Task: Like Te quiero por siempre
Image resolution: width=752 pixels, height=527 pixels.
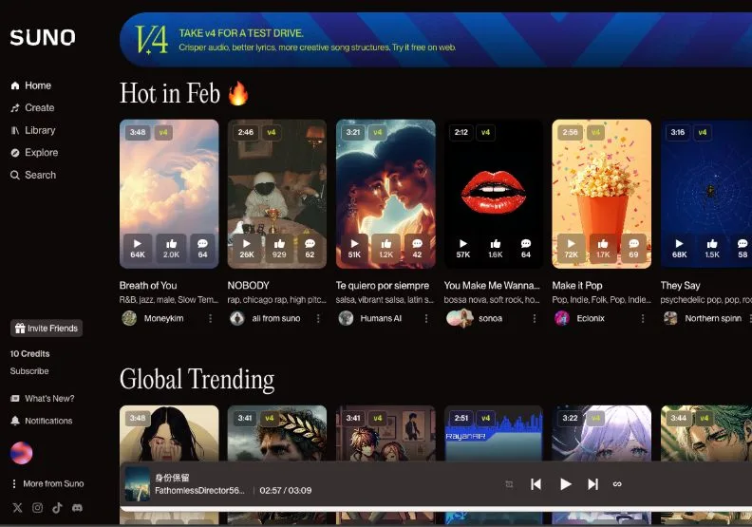Action: [x=386, y=249]
